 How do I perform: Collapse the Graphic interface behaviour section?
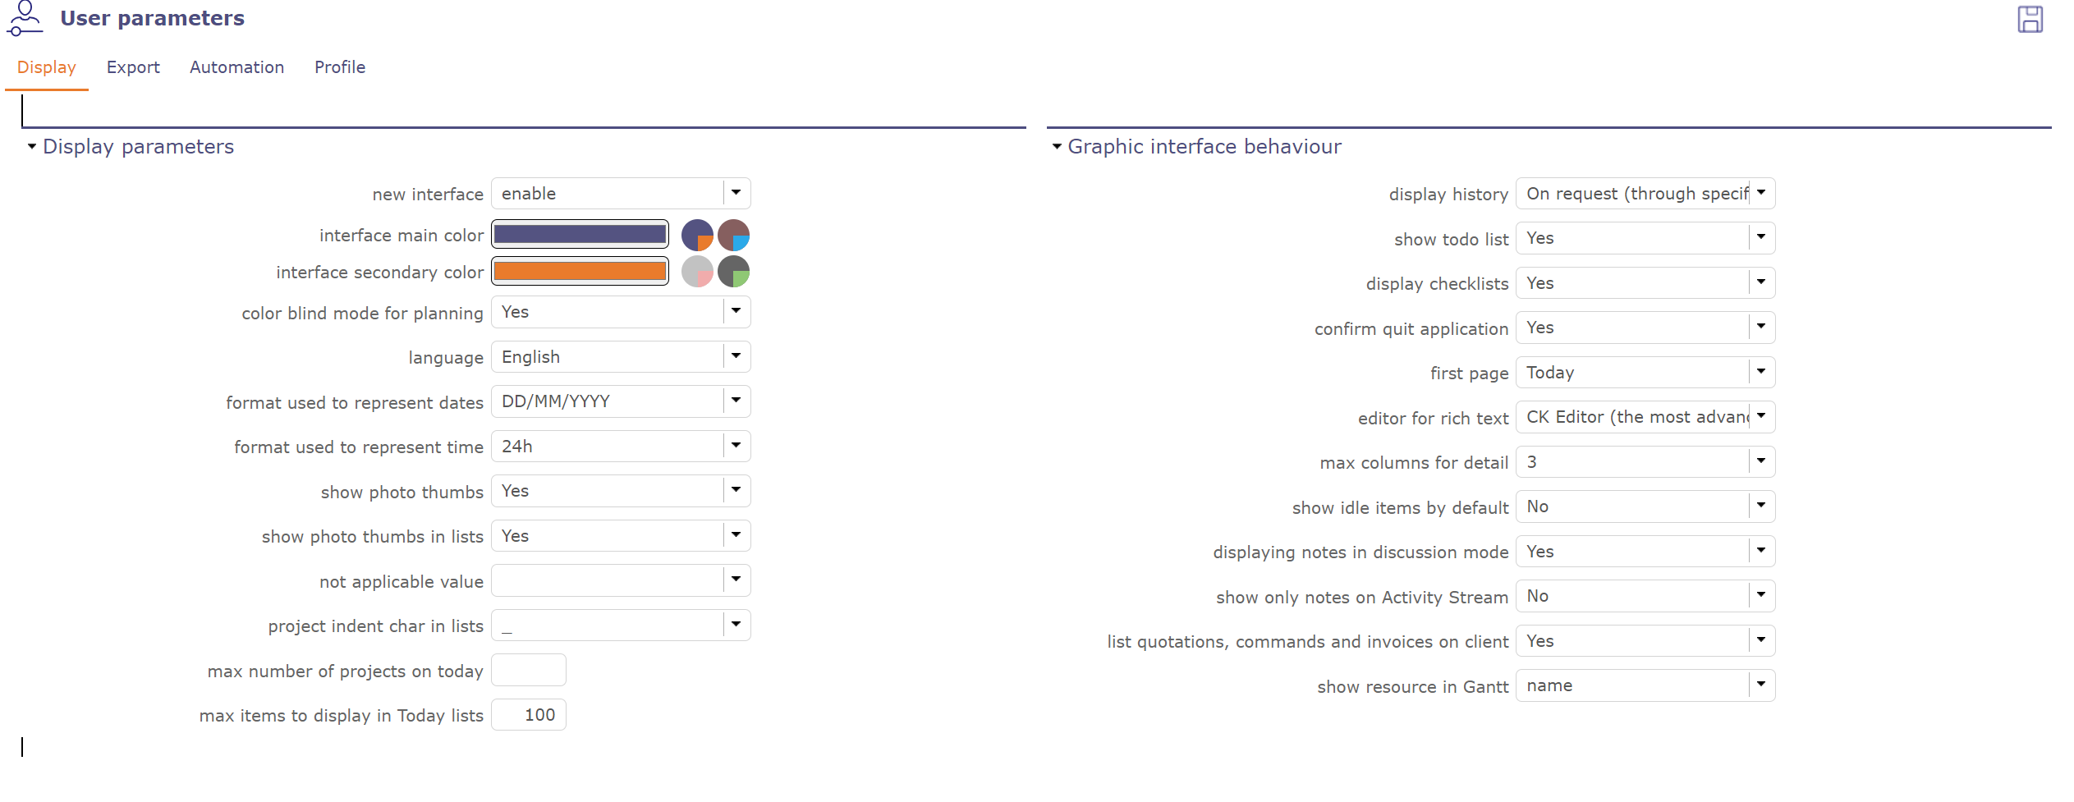click(1056, 145)
